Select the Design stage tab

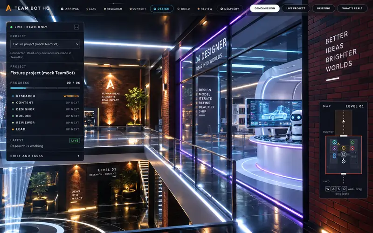click(x=162, y=9)
